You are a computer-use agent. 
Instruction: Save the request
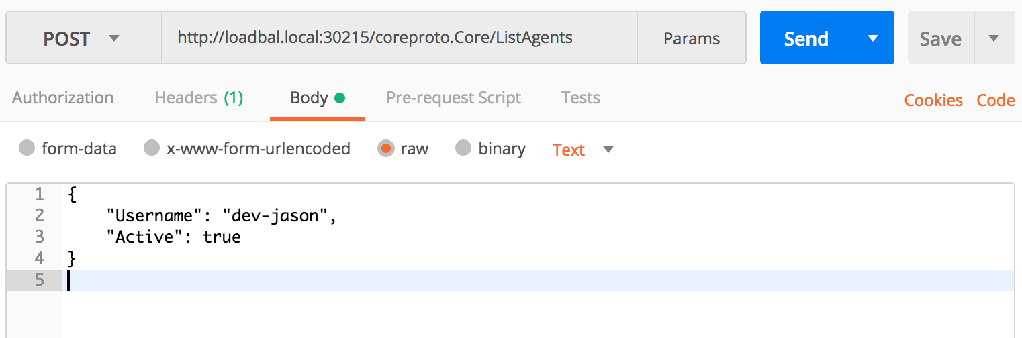[x=940, y=38]
